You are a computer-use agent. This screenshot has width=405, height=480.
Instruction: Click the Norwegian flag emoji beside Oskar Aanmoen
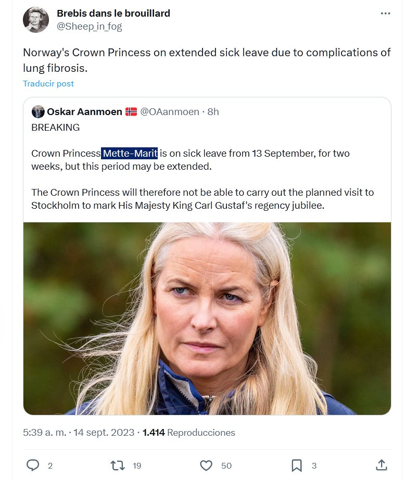point(131,111)
